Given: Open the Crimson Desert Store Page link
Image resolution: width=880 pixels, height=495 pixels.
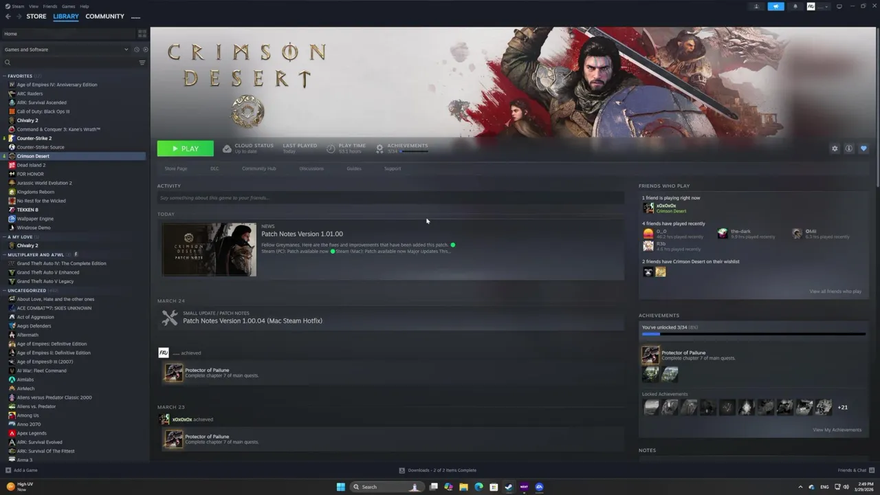Looking at the screenshot, I should [x=176, y=168].
